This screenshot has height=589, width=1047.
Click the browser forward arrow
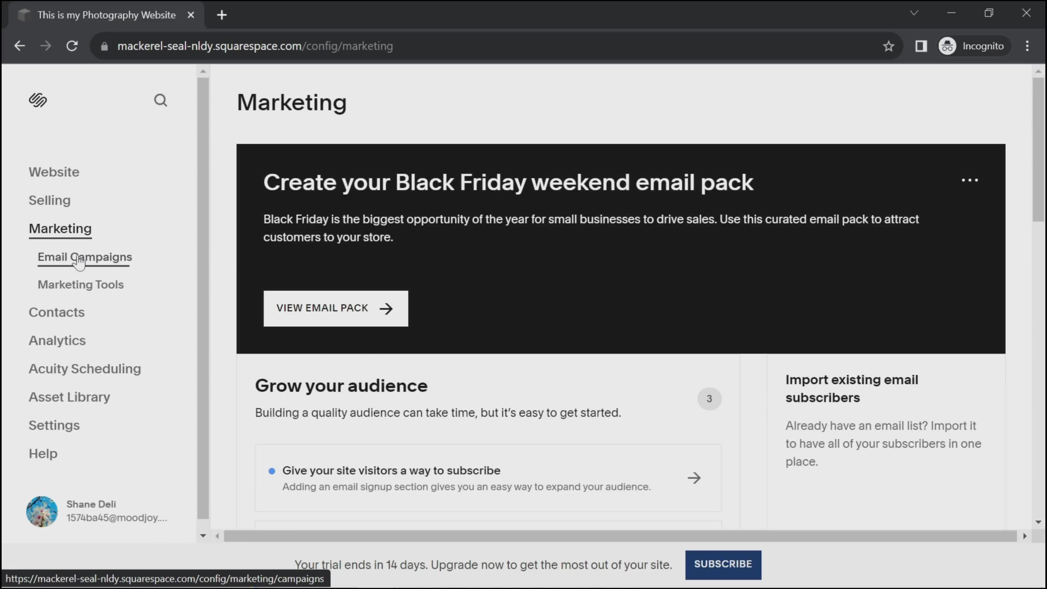(46, 46)
